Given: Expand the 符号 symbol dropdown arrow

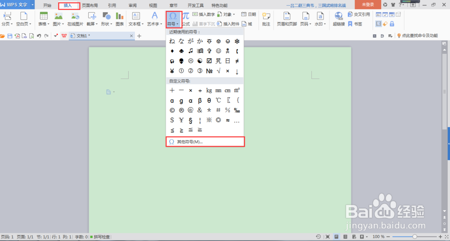Looking at the screenshot, I should pyautogui.click(x=178, y=24).
